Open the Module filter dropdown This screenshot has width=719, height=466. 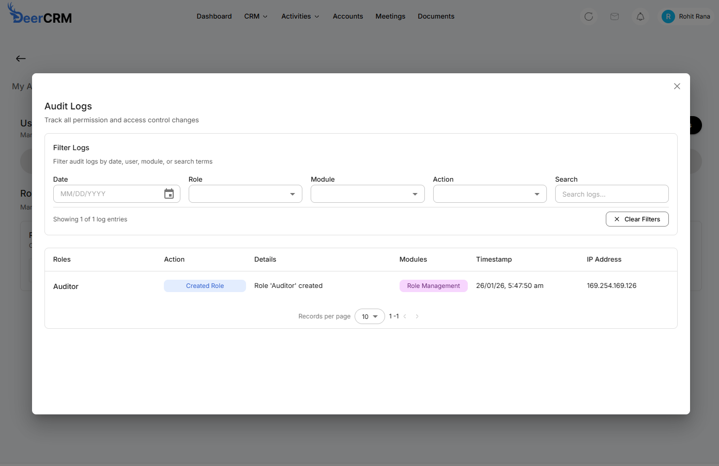[x=368, y=194]
